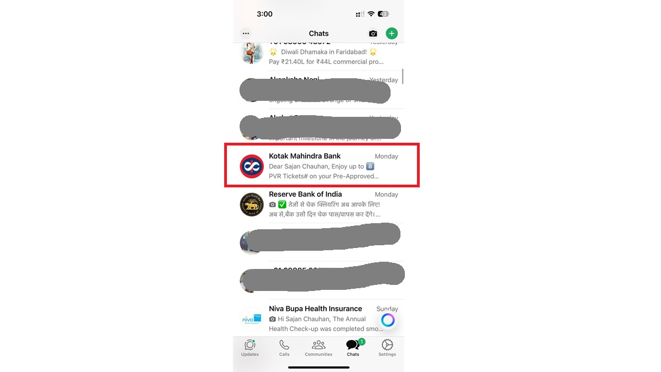The height and width of the screenshot is (372, 661).
Task: Tap the Niva Bupa logo avatar
Action: click(252, 319)
